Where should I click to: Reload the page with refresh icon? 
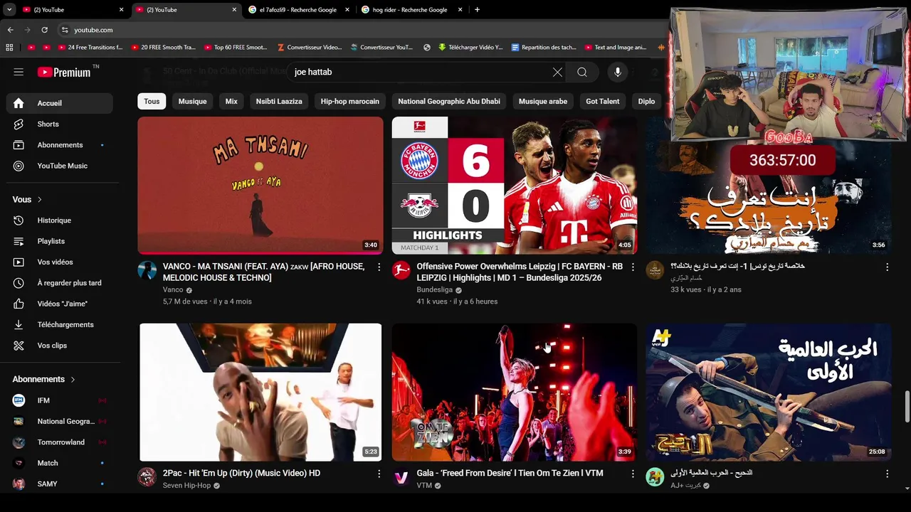(x=44, y=30)
